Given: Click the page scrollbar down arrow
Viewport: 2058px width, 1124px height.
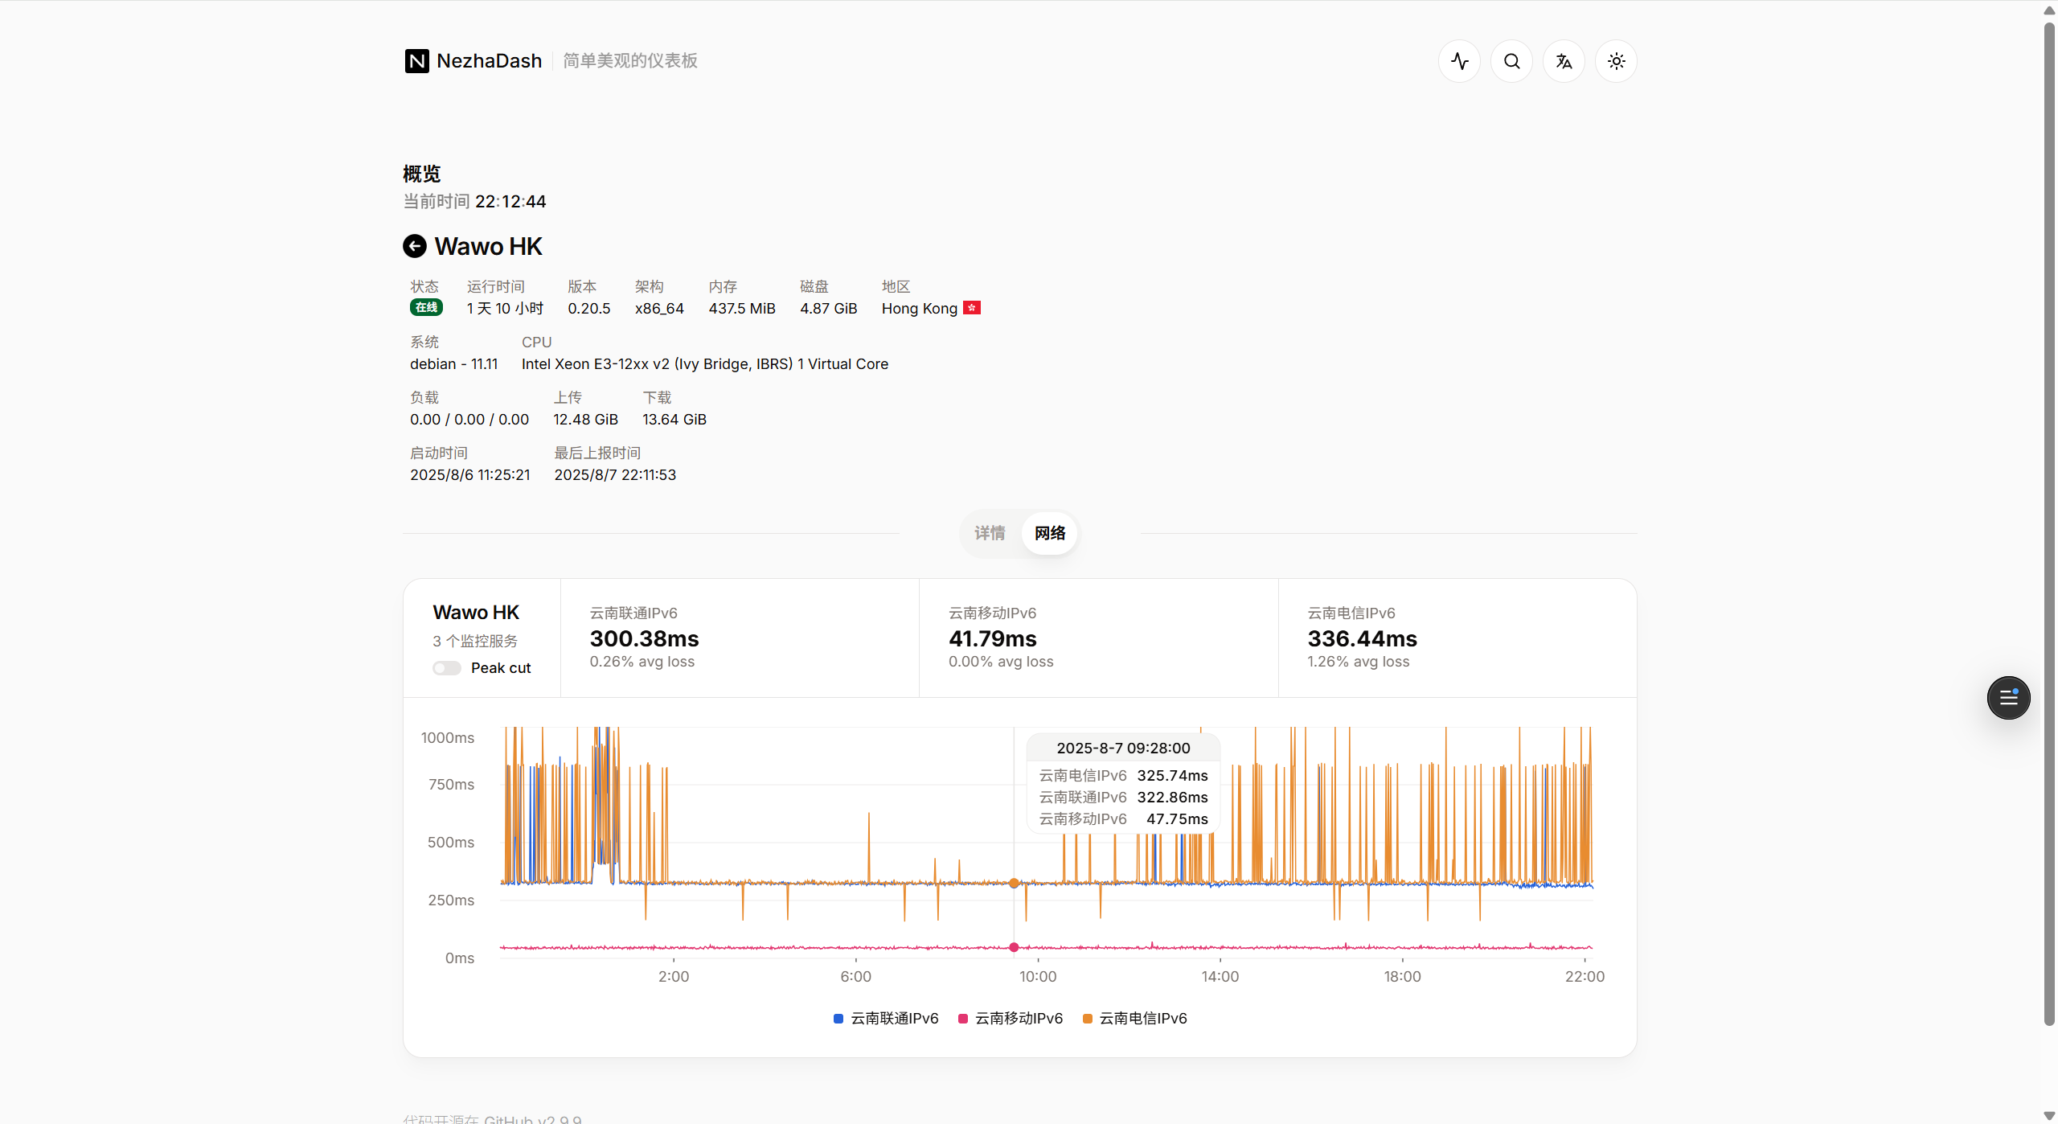Looking at the screenshot, I should [x=2049, y=1116].
